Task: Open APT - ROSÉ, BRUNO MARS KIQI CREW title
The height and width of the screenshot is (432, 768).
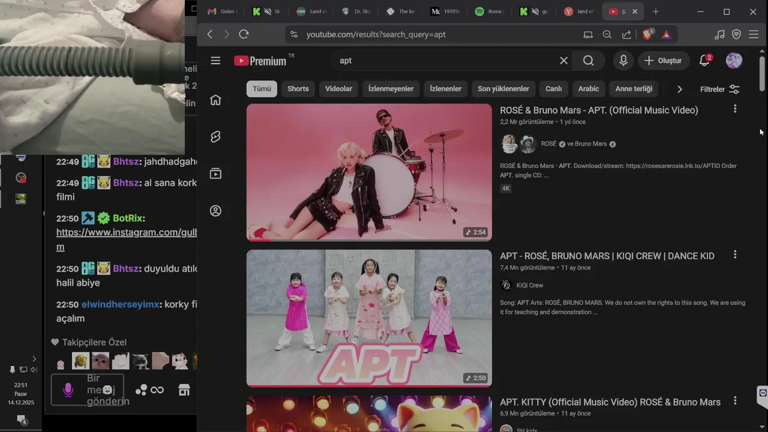Action: tap(607, 256)
